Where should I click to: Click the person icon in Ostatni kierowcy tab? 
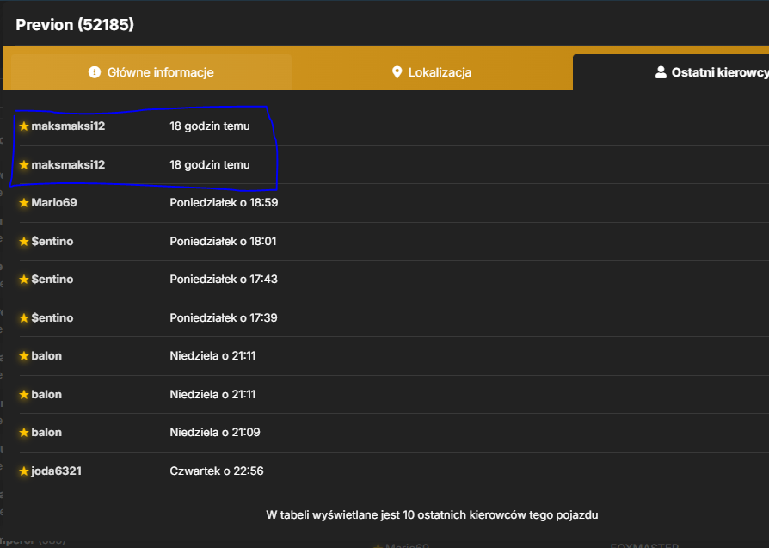pos(661,72)
